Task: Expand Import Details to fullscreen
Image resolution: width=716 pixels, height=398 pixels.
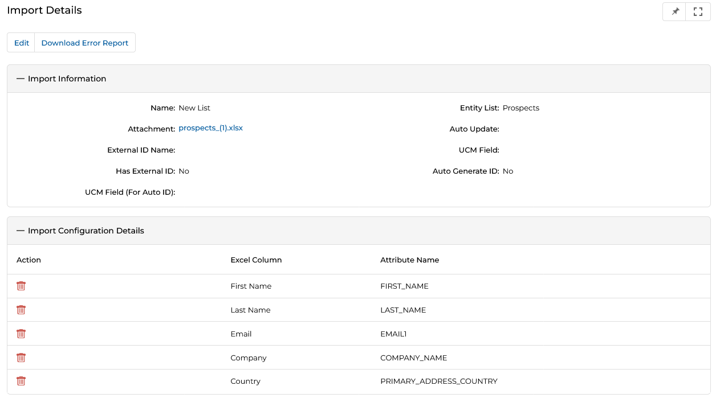Action: tap(698, 11)
